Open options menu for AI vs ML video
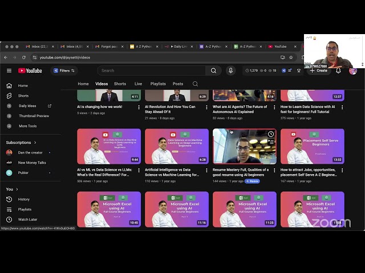The width and height of the screenshot is (365, 273). [x=139, y=171]
